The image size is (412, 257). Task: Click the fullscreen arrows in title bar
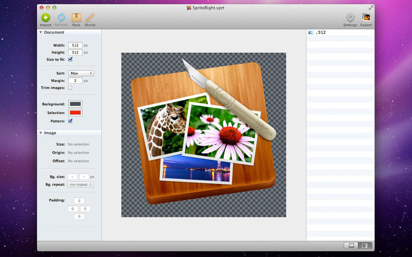pyautogui.click(x=370, y=8)
